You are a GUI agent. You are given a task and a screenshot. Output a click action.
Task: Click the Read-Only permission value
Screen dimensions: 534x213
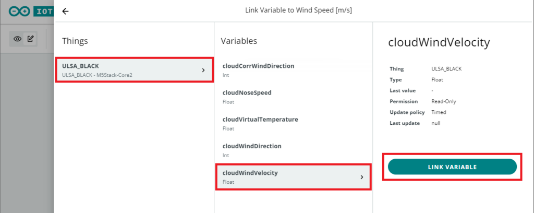click(444, 101)
